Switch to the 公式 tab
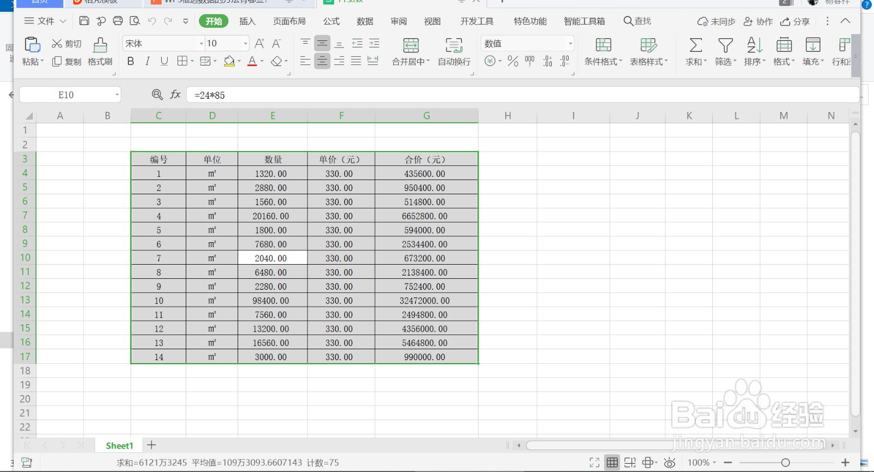The height and width of the screenshot is (472, 874). pos(331,21)
